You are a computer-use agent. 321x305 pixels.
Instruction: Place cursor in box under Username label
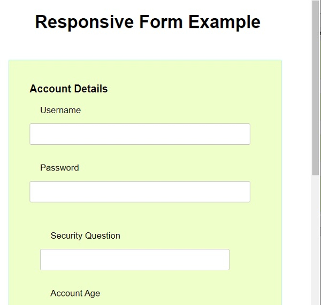pyautogui.click(x=140, y=134)
